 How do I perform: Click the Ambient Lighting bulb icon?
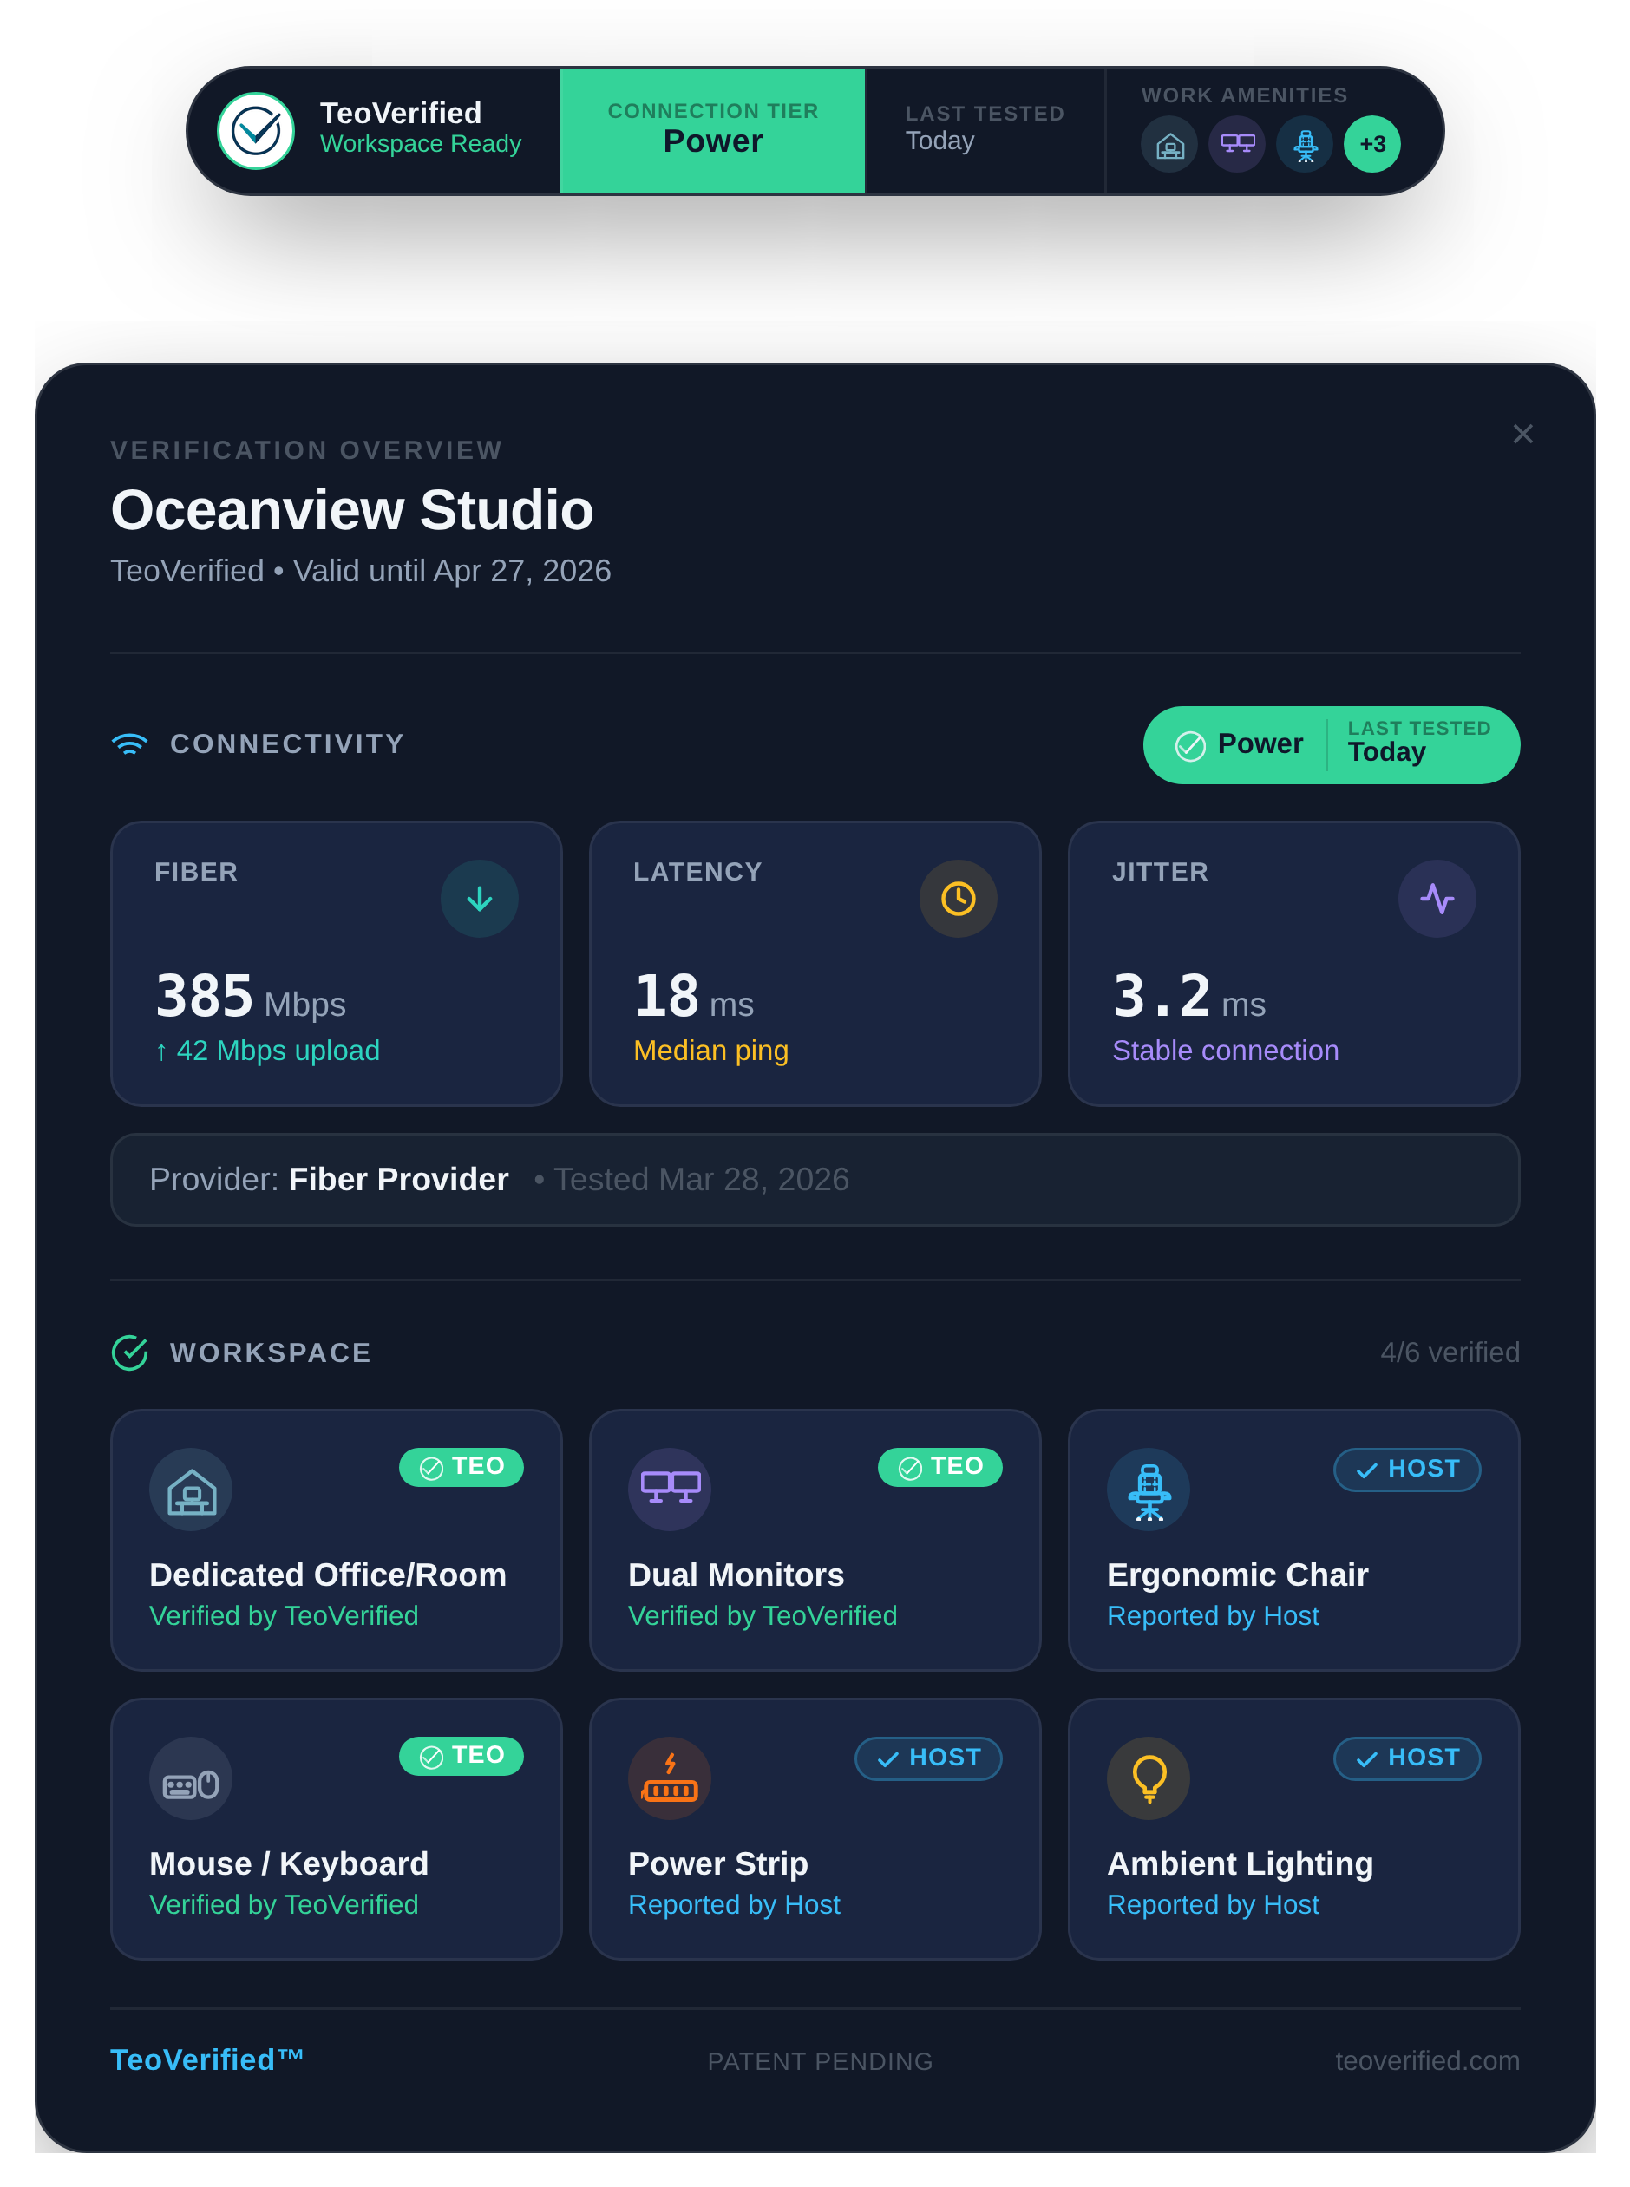click(1149, 1778)
